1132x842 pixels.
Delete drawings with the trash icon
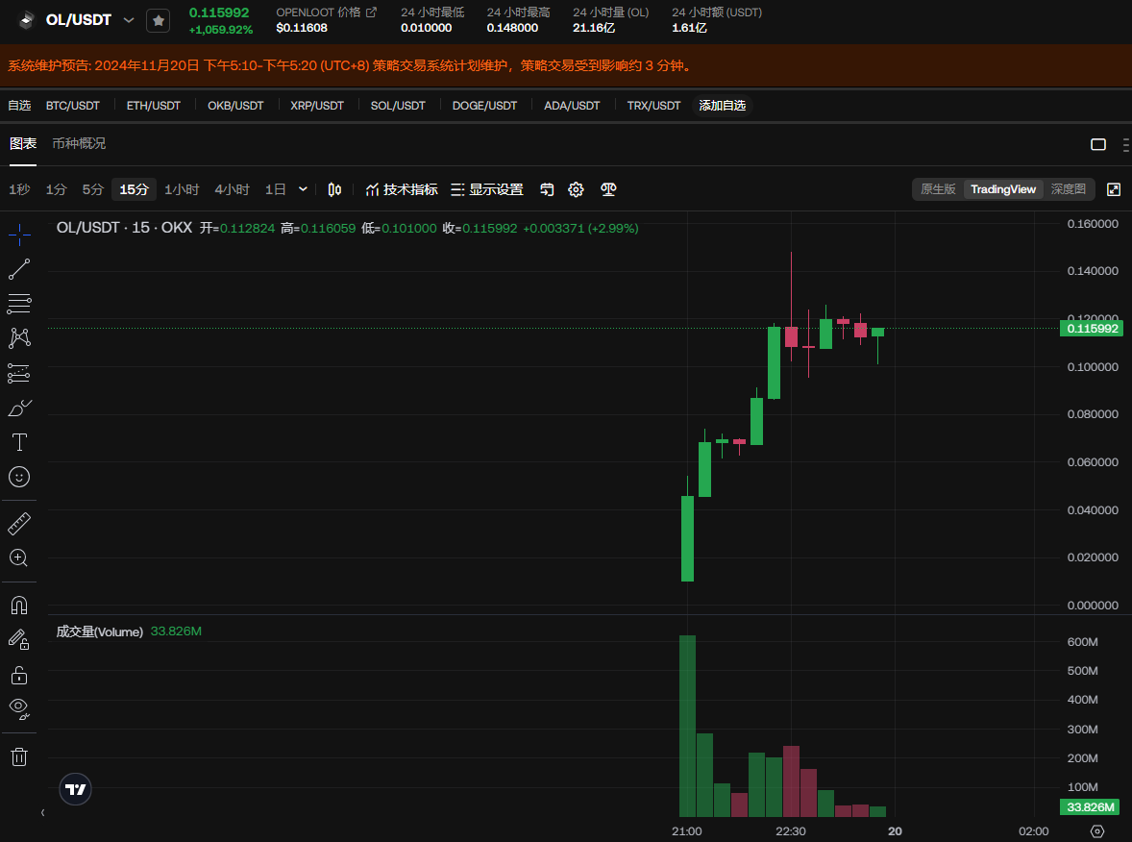pos(19,756)
